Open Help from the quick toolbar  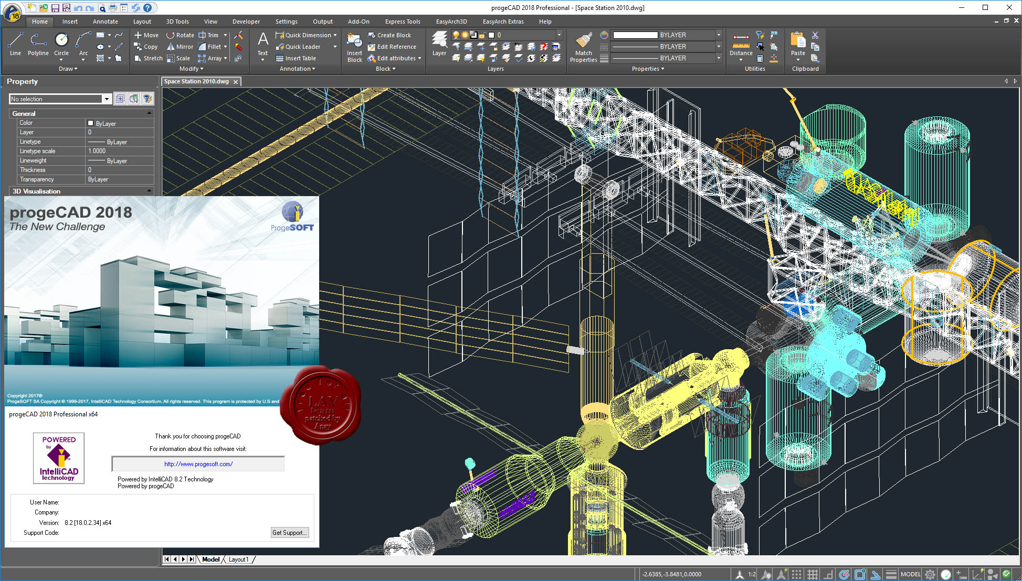point(147,8)
